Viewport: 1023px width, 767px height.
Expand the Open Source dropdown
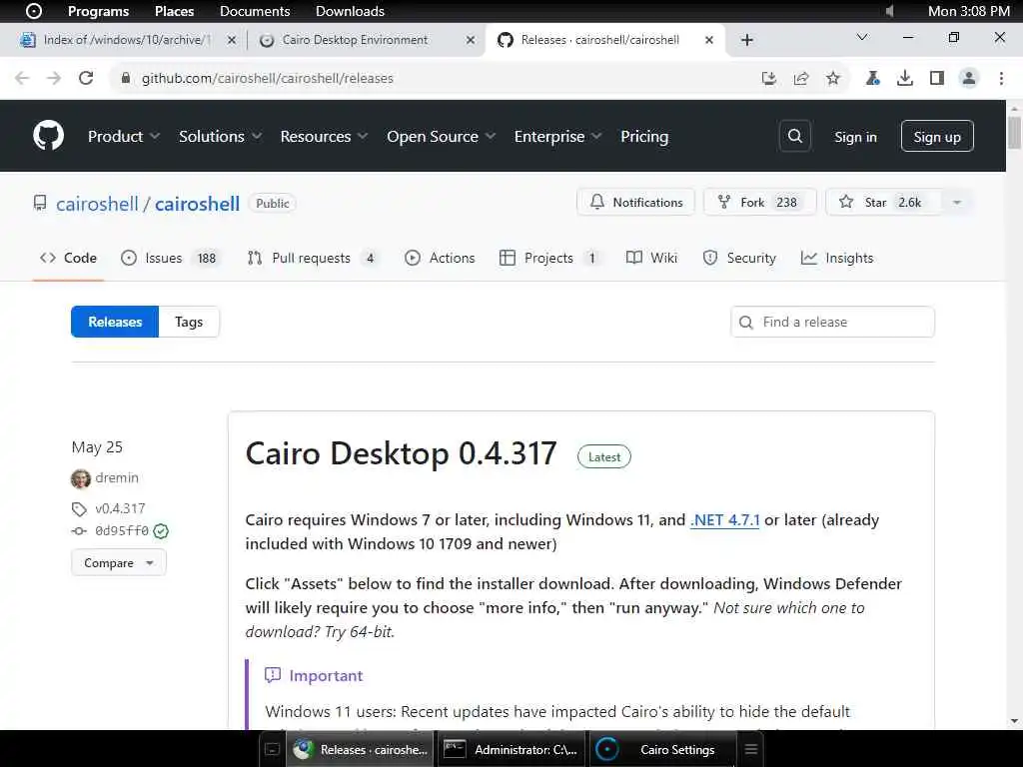point(441,136)
